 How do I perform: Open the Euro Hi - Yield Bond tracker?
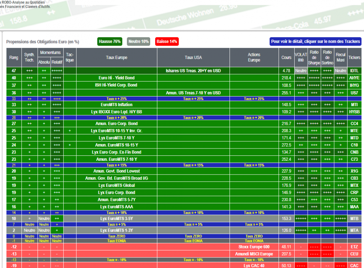coord(116,78)
